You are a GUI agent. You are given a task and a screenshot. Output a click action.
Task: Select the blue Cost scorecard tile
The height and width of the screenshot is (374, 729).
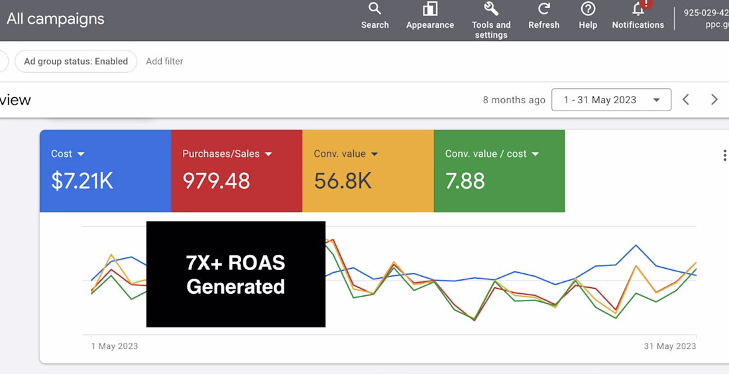click(105, 171)
